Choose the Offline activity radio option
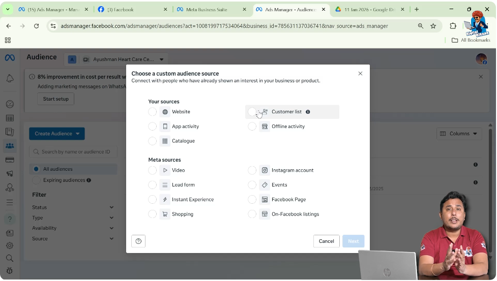 click(x=252, y=126)
